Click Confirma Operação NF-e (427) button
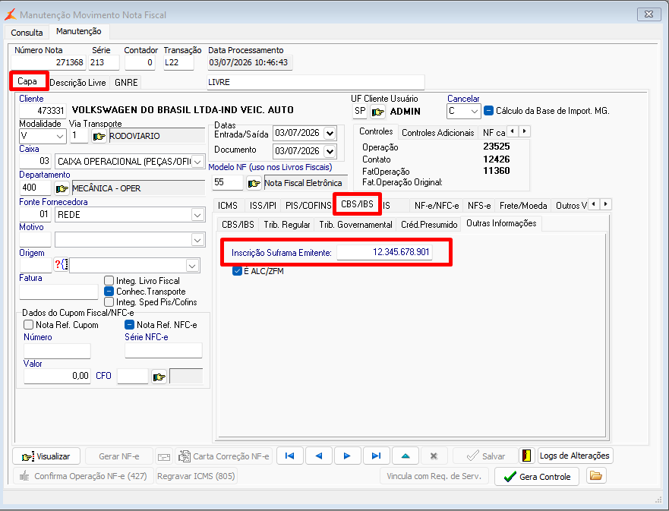 [84, 476]
